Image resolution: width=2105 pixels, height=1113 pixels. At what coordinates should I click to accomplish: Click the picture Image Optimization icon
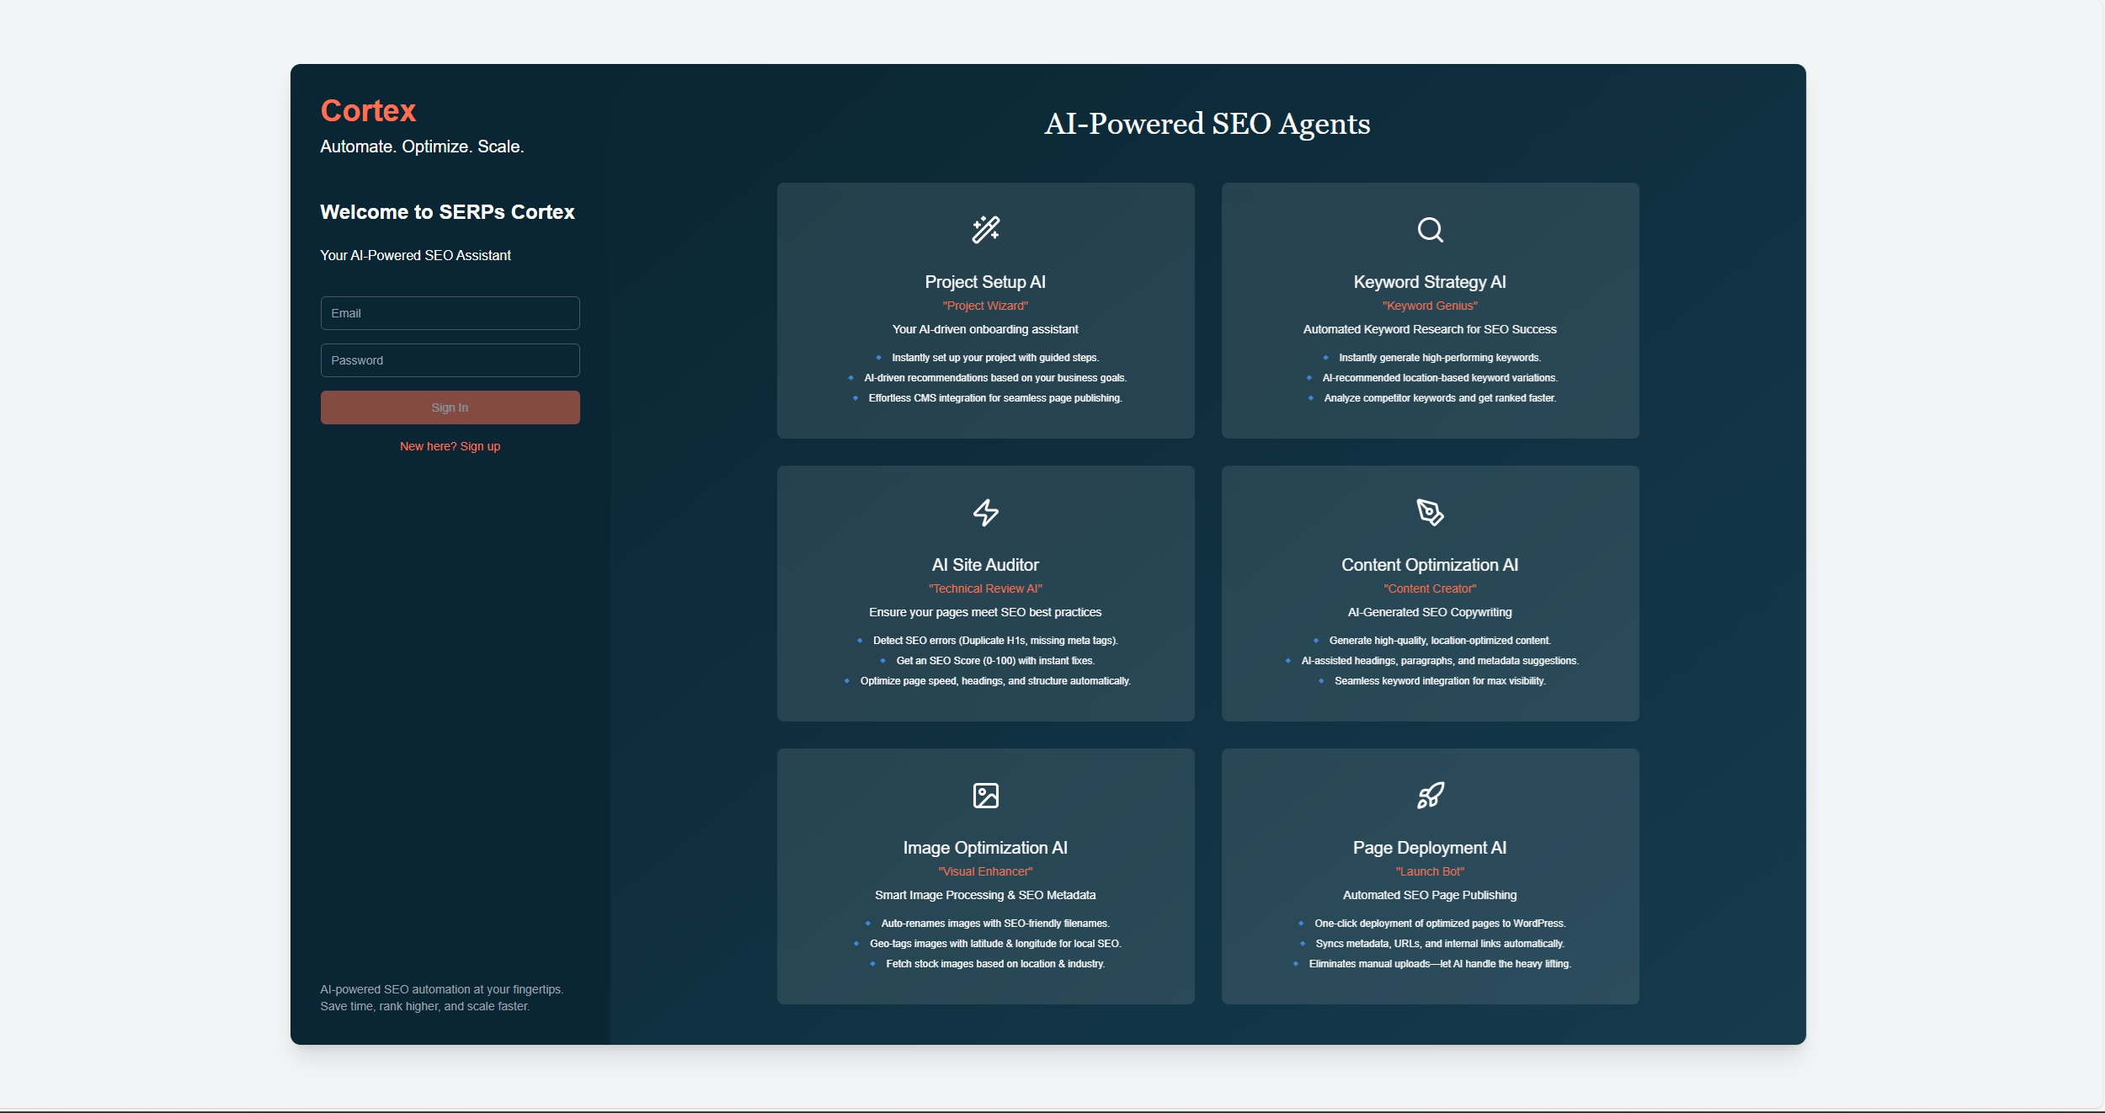985,795
